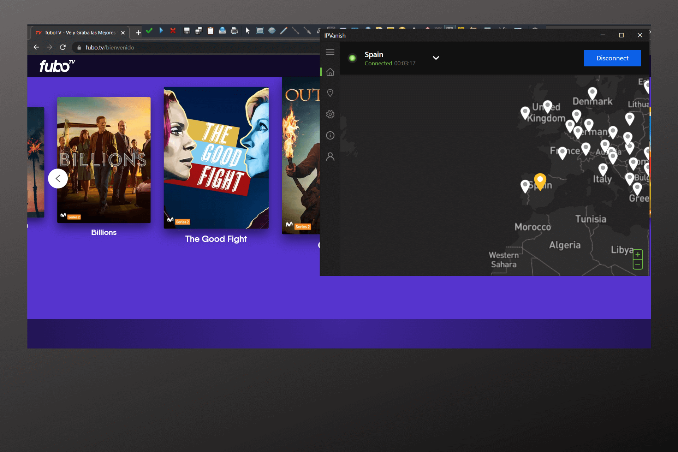Select the rectangle drawing tool

[260, 31]
